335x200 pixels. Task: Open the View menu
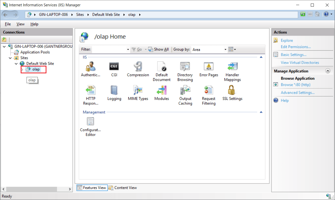point(20,24)
